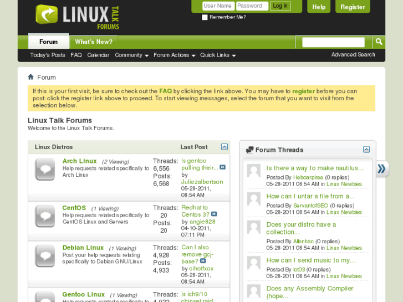Open the Calendar menu item

click(98, 55)
